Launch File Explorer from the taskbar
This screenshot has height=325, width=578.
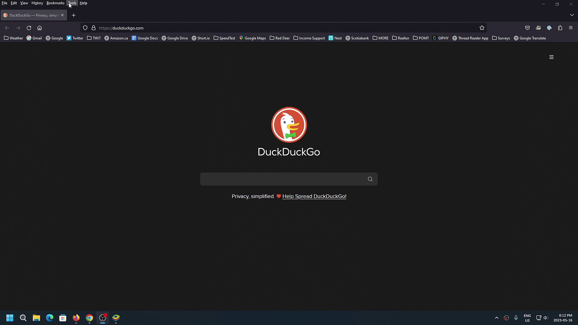tap(36, 317)
